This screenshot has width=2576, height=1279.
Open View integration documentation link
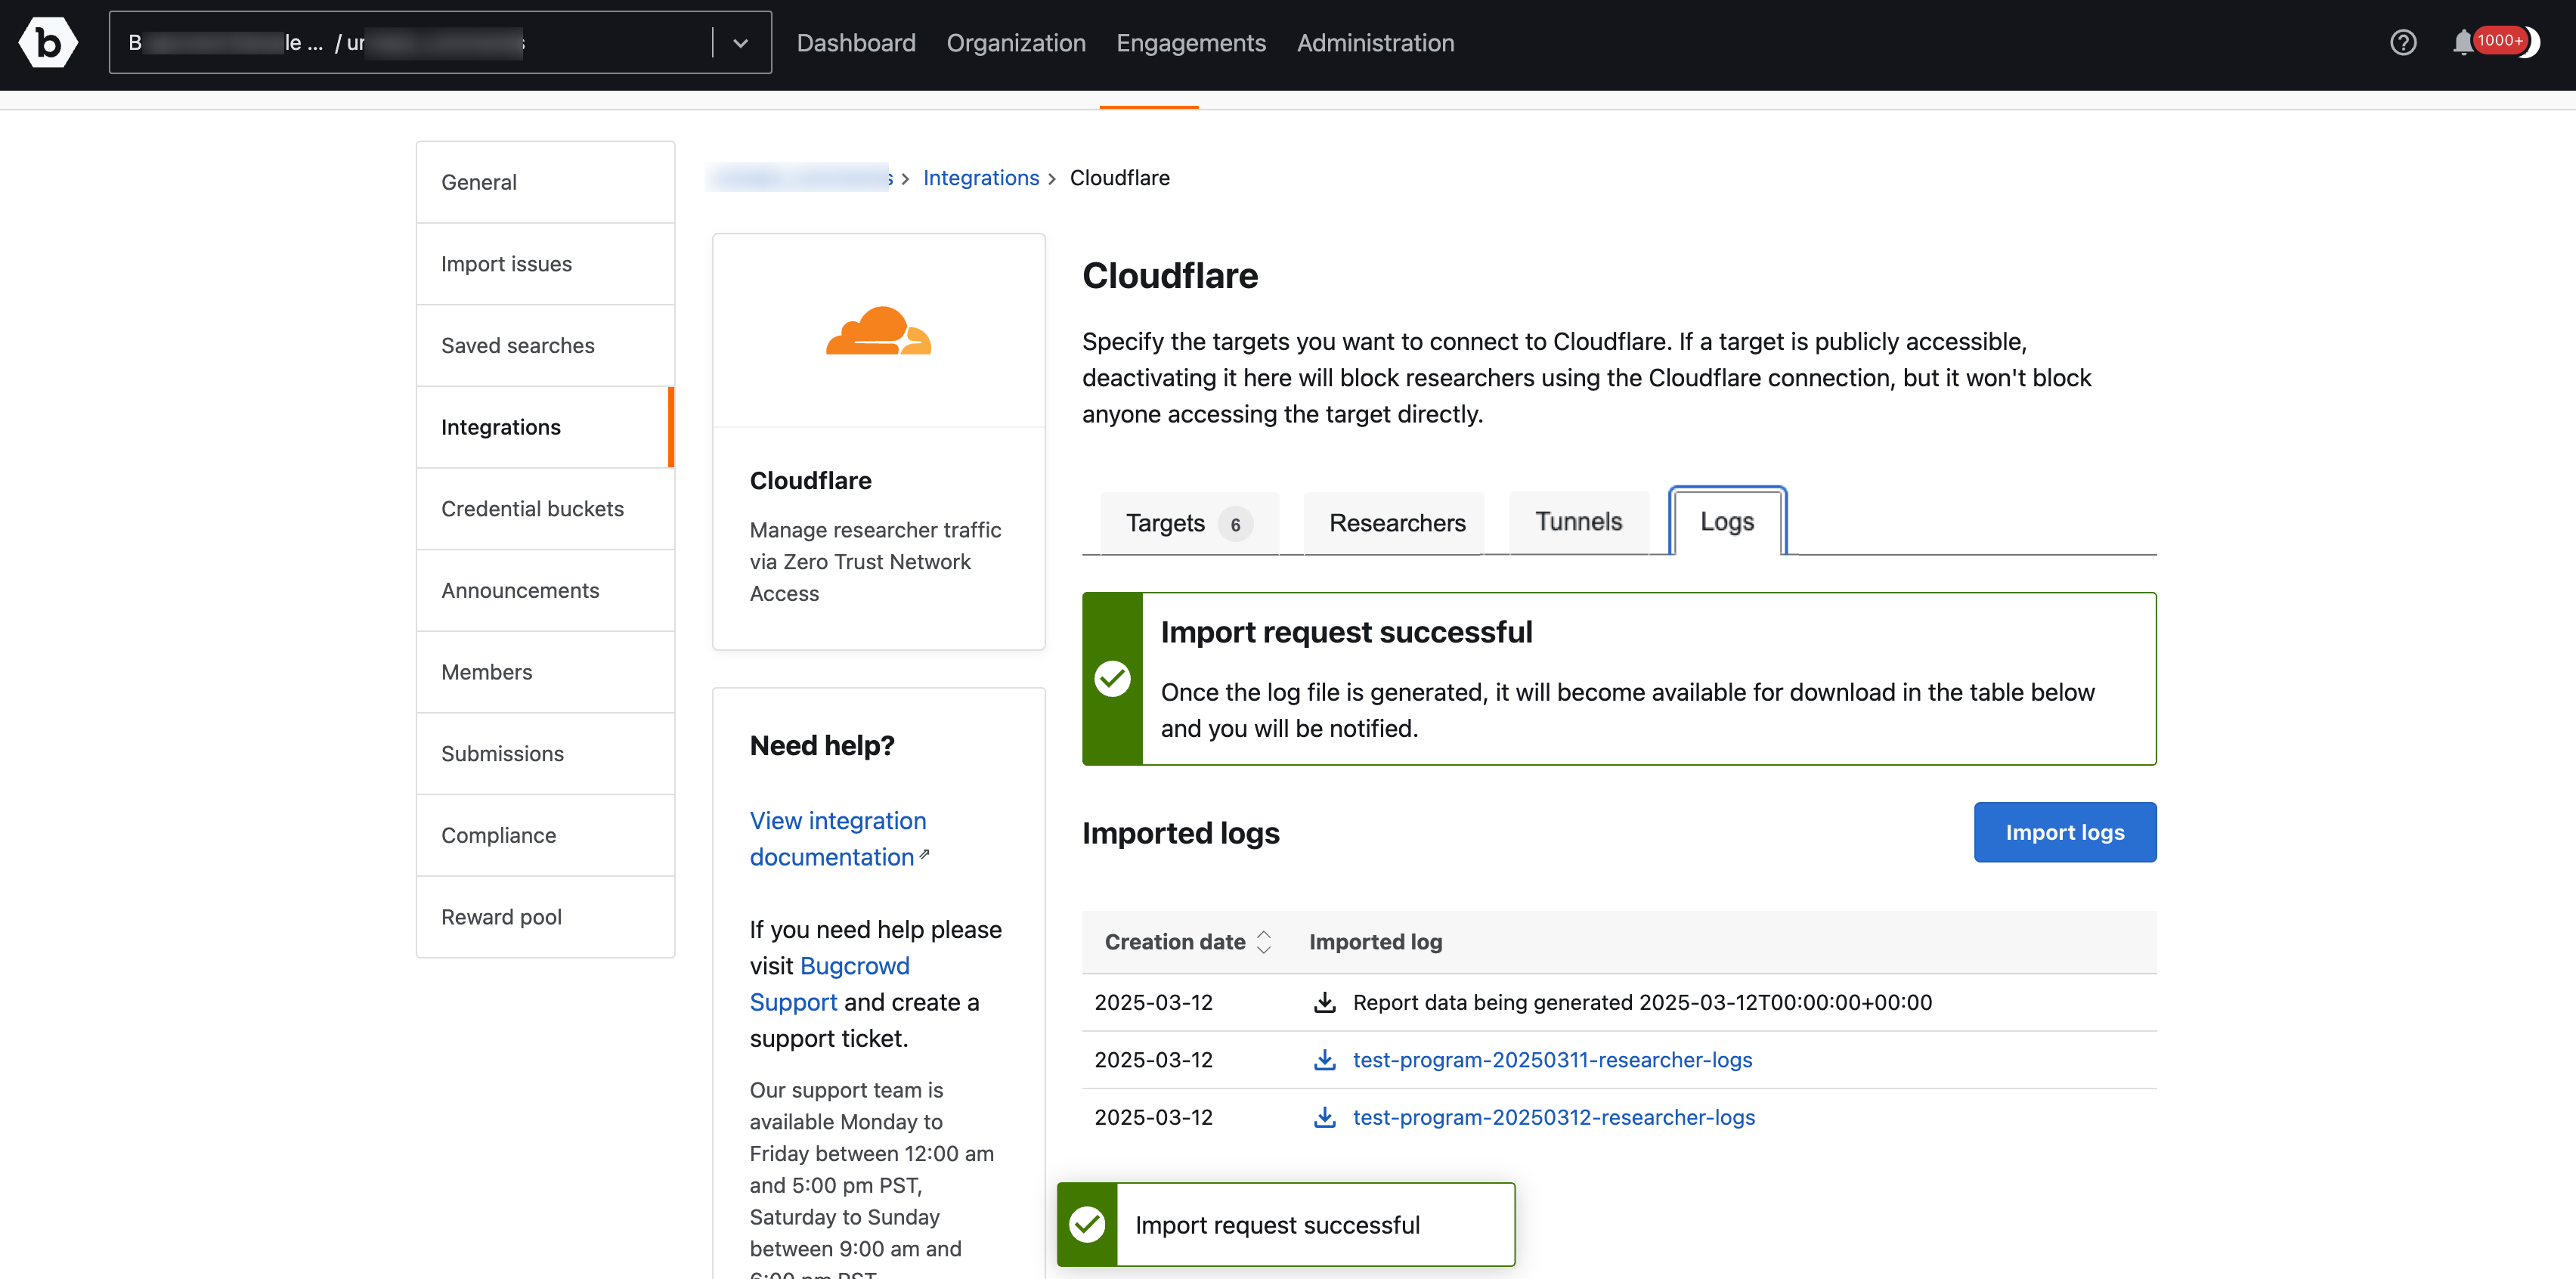pos(838,839)
